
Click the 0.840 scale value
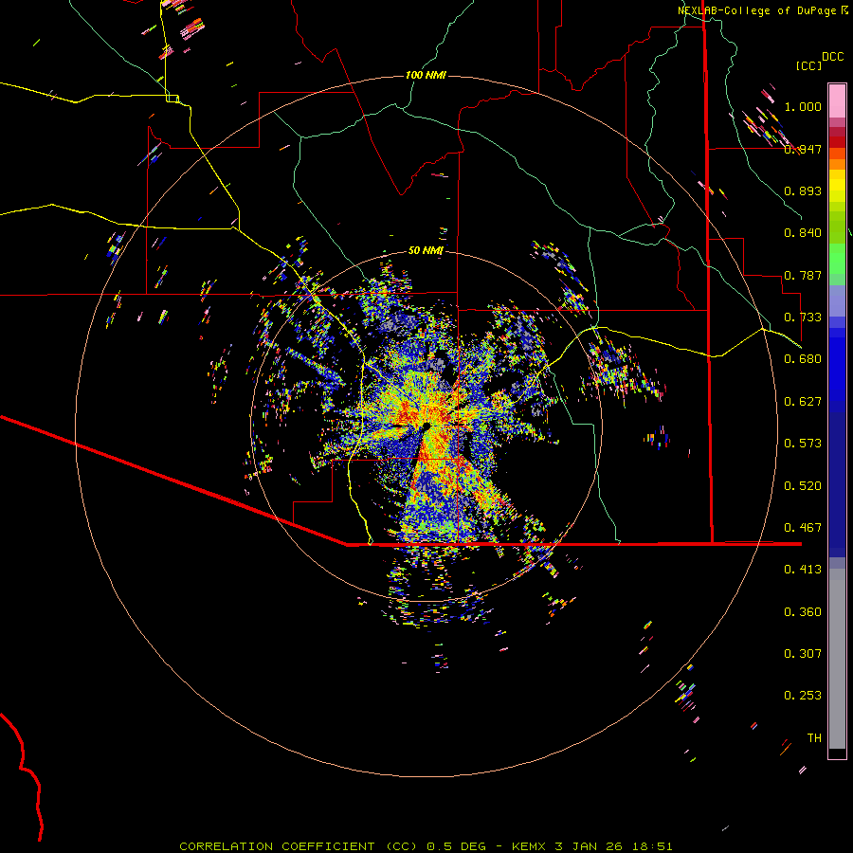(x=803, y=233)
